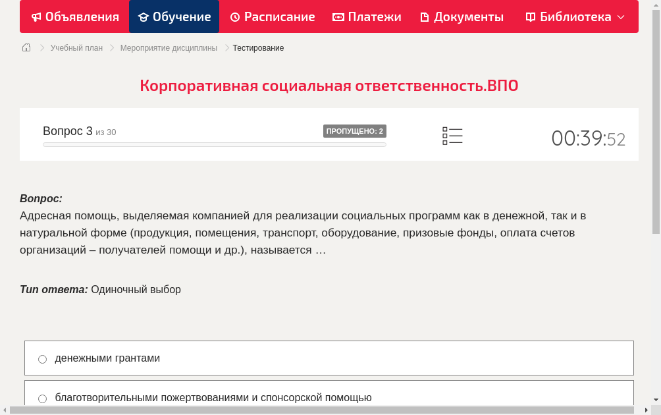The width and height of the screenshot is (661, 415).
Task: Click the clock icon beside Расписание
Action: (x=234, y=16)
